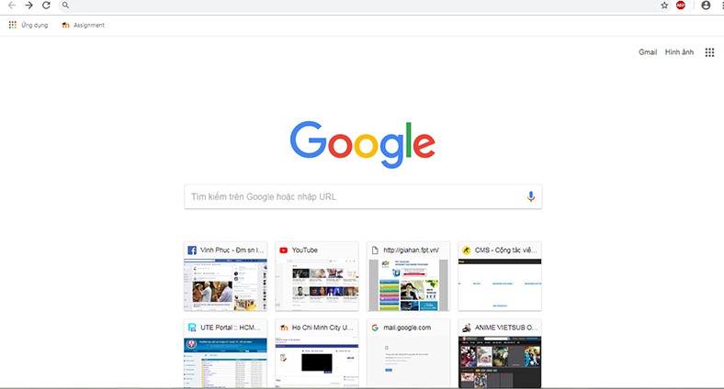Screen dimensions: 724x389
Task: Open the Hình ảnh images link
Action: tap(679, 52)
